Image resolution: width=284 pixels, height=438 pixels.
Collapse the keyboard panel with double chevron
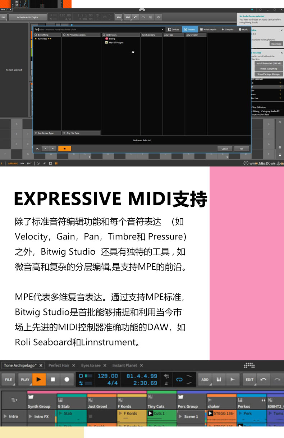pos(280,122)
